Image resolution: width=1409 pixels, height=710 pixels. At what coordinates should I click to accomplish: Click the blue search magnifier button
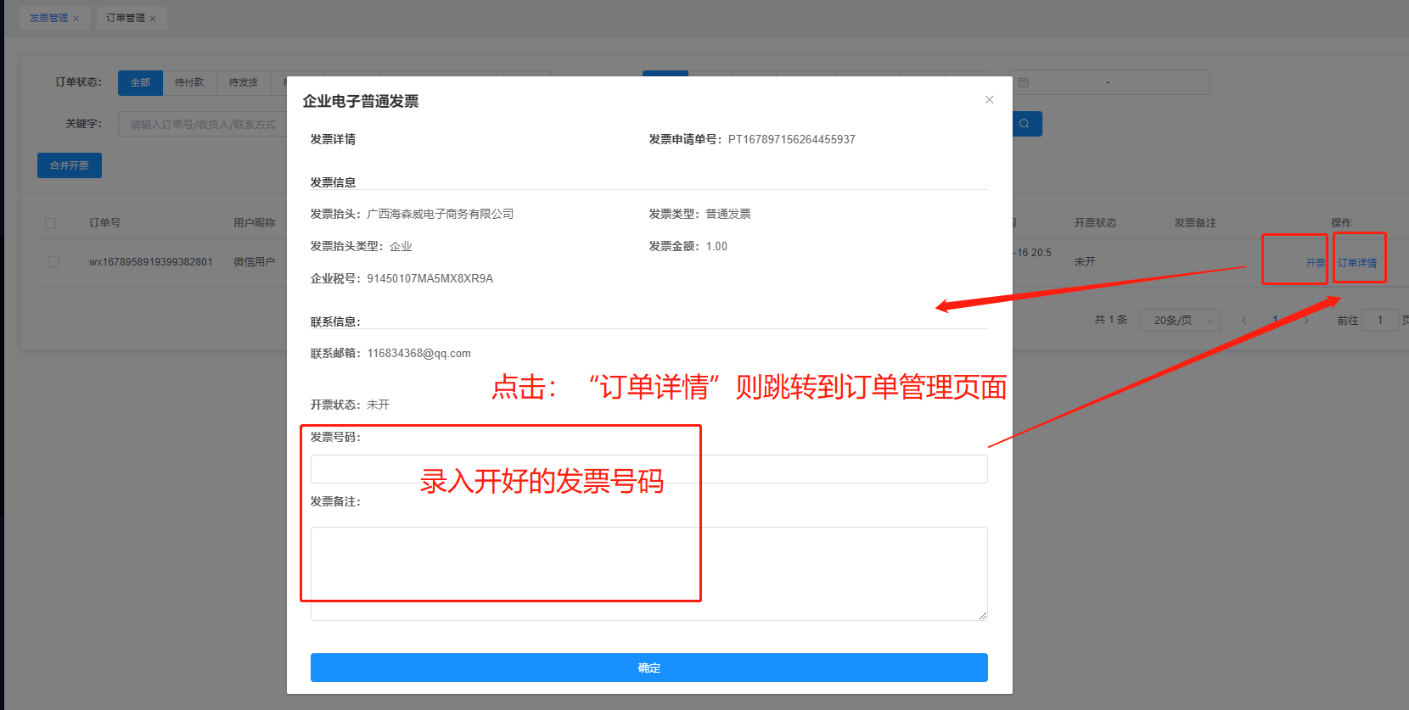pyautogui.click(x=1025, y=124)
